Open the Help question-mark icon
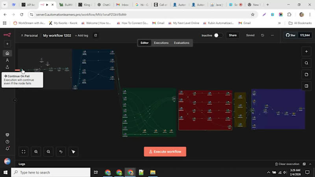 pyautogui.click(x=7, y=142)
